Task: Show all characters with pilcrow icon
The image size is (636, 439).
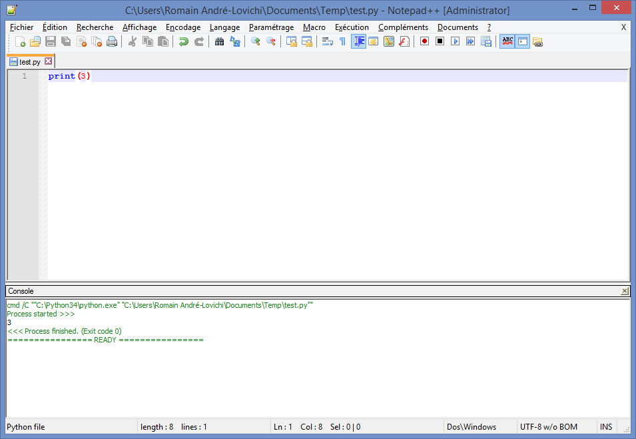Action: tap(342, 41)
